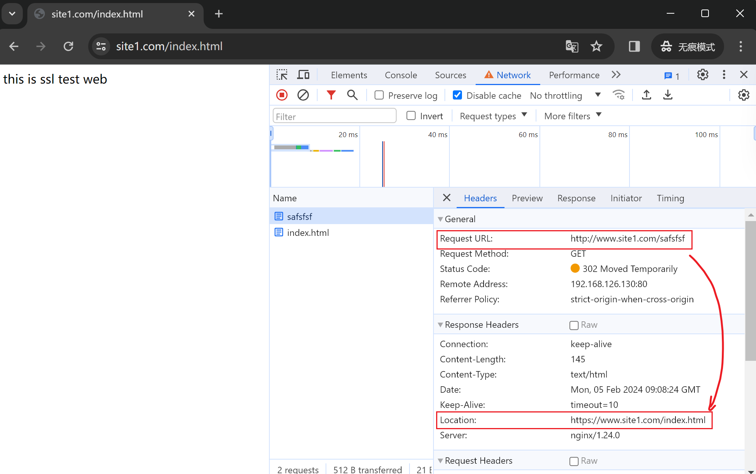The height and width of the screenshot is (474, 756).
Task: Clear the network log
Action: (303, 95)
